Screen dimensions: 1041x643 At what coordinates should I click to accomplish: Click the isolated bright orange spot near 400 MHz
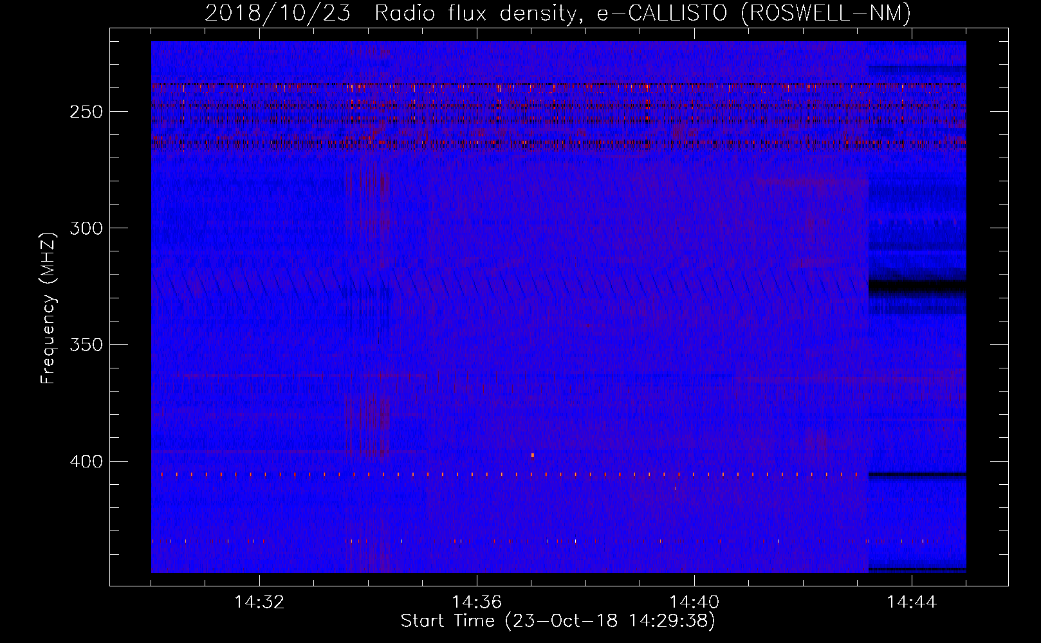pyautogui.click(x=533, y=455)
